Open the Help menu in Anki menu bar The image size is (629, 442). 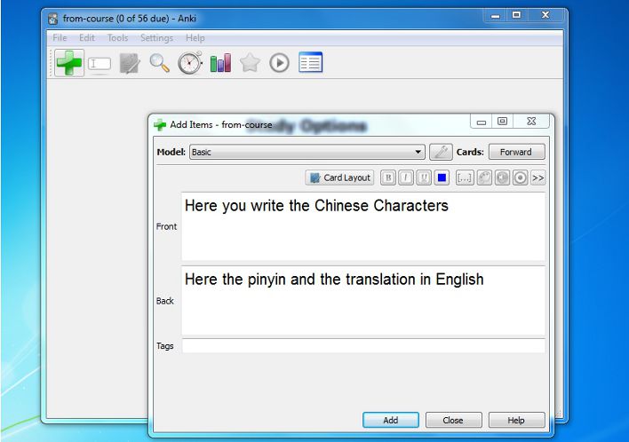pyautogui.click(x=195, y=37)
